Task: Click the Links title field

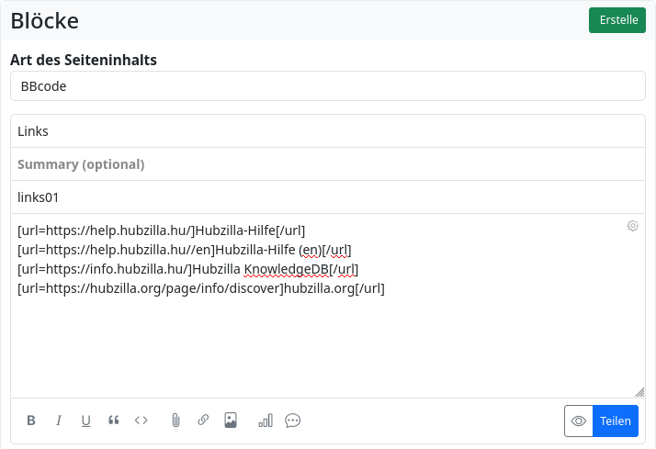Action: (x=328, y=131)
